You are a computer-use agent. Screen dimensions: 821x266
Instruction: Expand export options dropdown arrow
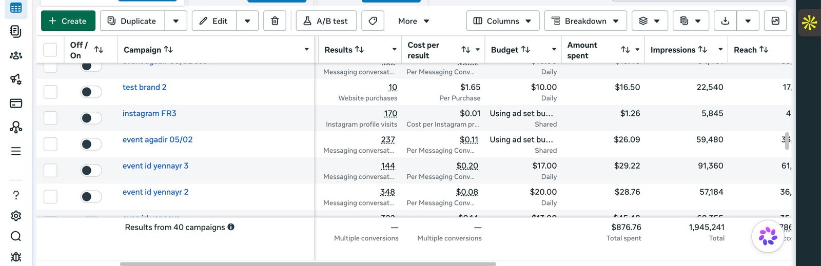click(748, 21)
